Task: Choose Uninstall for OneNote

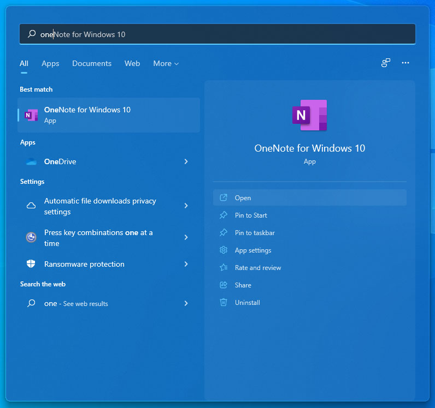Action: click(310, 302)
